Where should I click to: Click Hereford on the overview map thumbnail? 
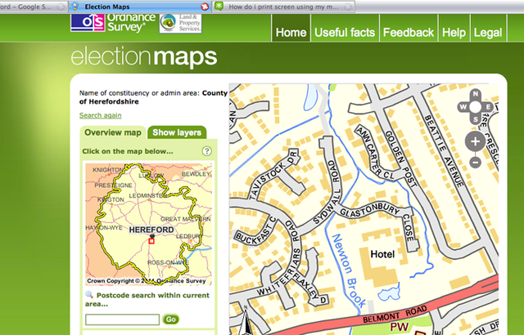(149, 231)
